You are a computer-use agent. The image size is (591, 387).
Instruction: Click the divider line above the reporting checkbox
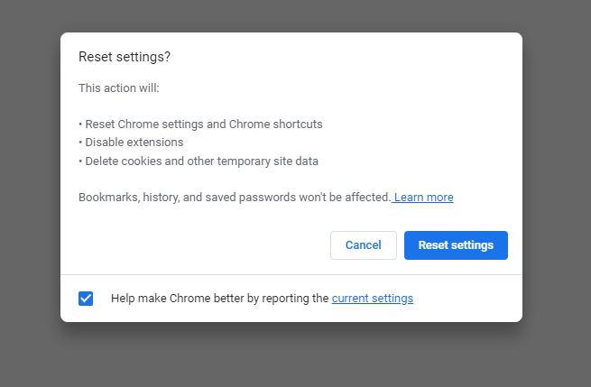pos(291,275)
